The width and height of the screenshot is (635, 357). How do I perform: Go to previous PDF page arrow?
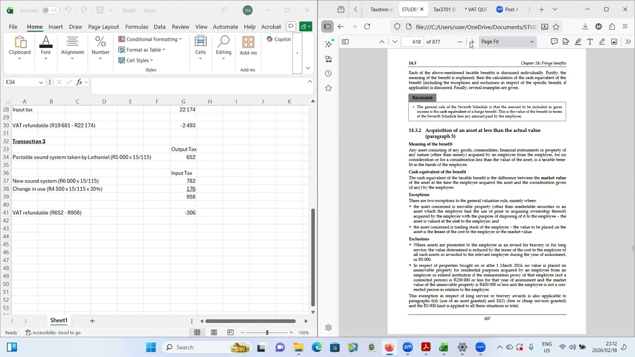(381, 42)
